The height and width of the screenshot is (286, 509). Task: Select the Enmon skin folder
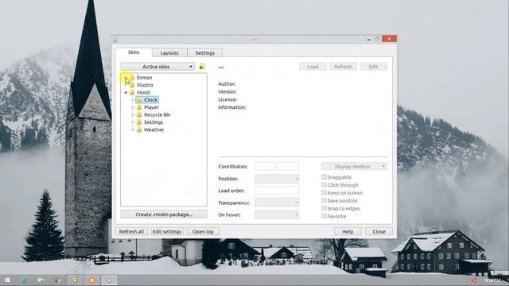145,78
